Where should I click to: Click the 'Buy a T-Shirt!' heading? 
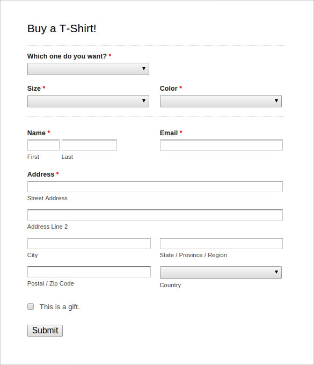coord(62,29)
